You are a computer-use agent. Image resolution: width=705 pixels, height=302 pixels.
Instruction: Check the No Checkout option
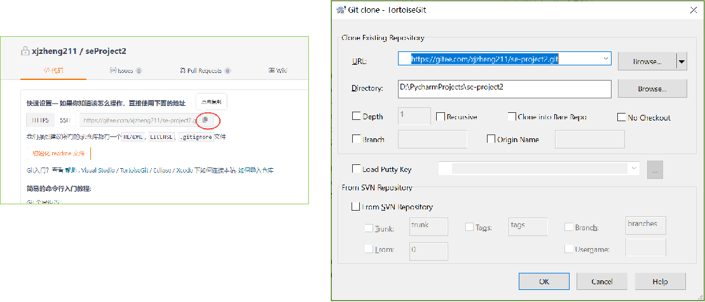621,117
